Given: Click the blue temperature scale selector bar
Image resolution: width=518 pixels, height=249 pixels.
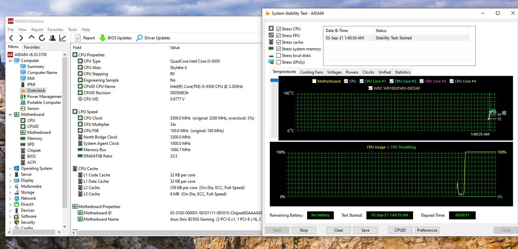Looking at the screenshot, I should (274, 80).
